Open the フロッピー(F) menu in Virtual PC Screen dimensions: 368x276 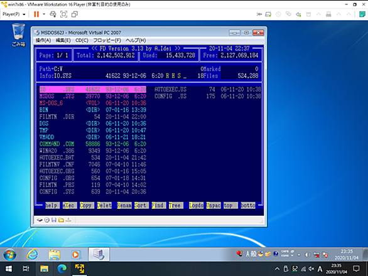pyautogui.click(x=107, y=40)
